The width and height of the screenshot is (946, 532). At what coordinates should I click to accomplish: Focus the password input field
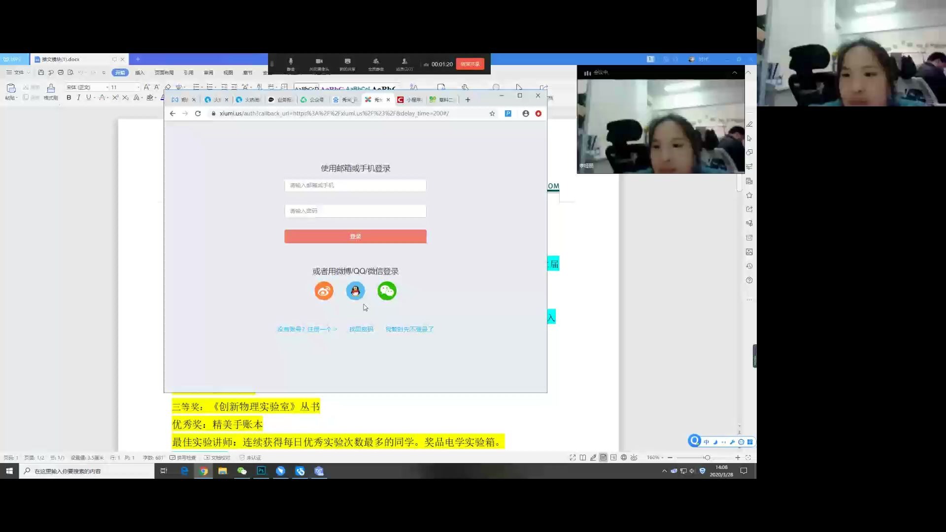point(355,211)
